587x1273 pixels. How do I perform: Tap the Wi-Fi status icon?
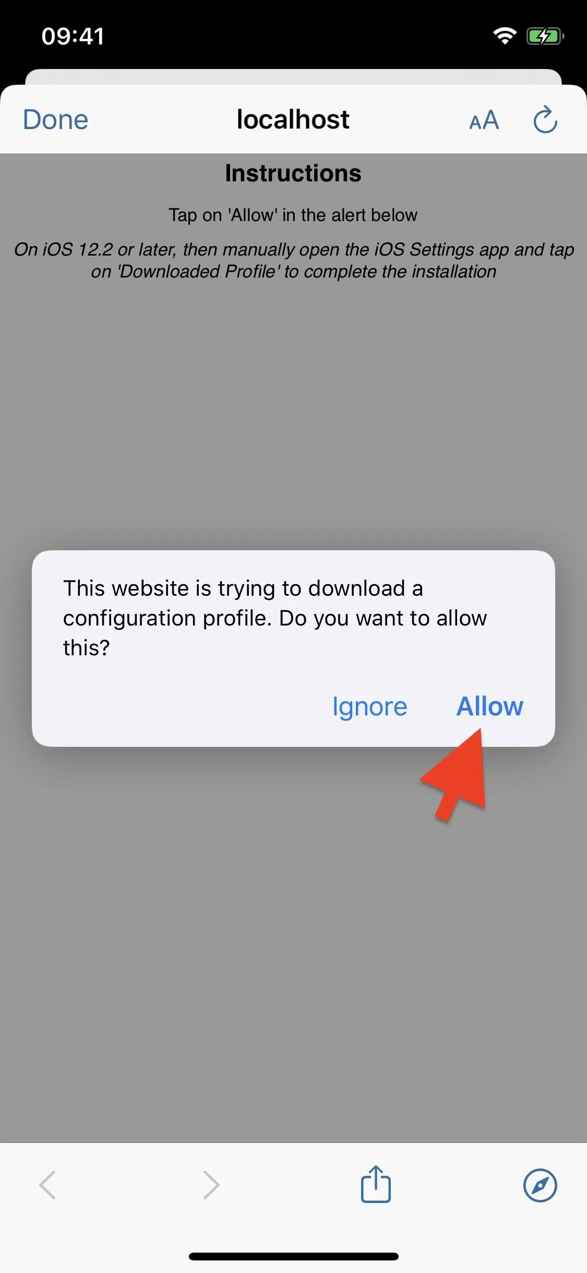505,36
